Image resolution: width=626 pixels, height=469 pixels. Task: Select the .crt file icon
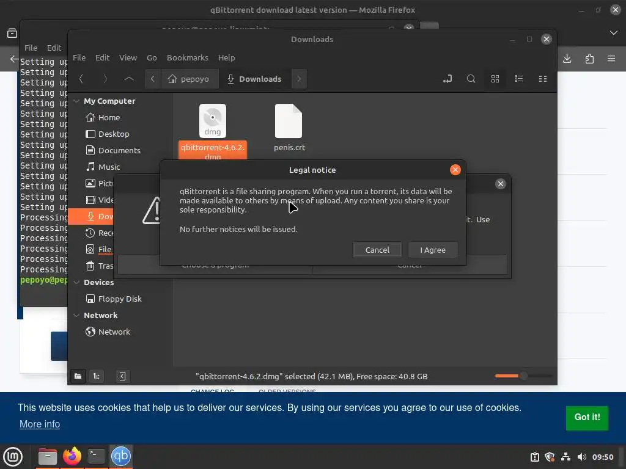coord(289,121)
